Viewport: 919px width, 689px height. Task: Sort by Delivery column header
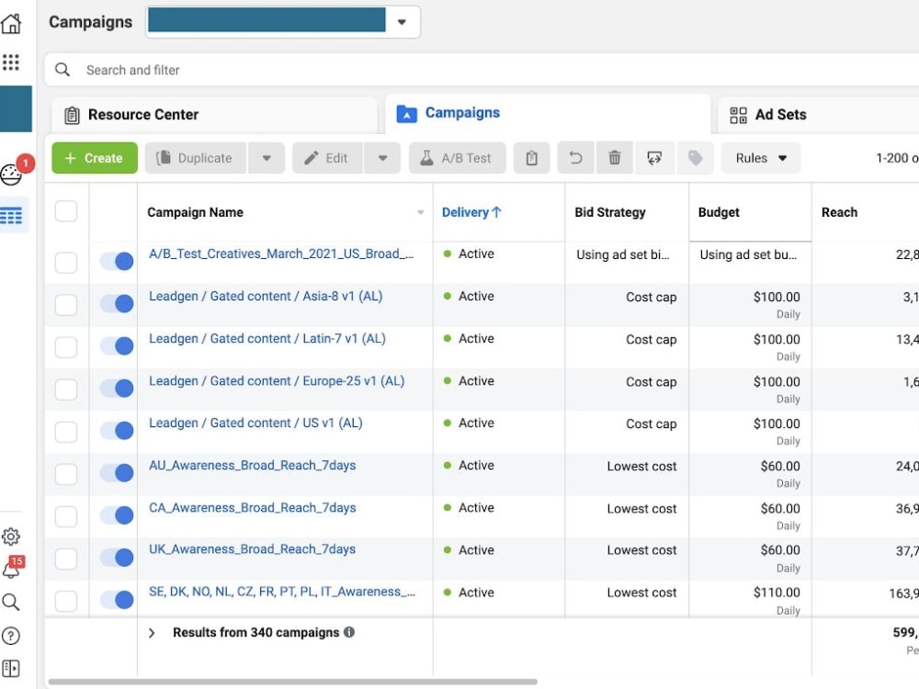[471, 212]
